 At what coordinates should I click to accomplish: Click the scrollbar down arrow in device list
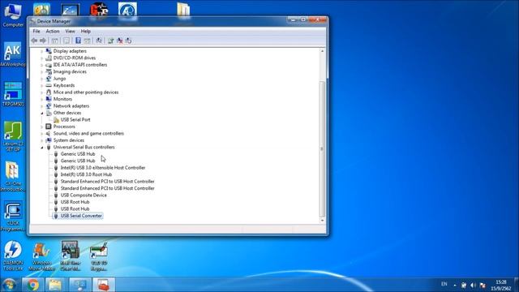click(x=322, y=221)
